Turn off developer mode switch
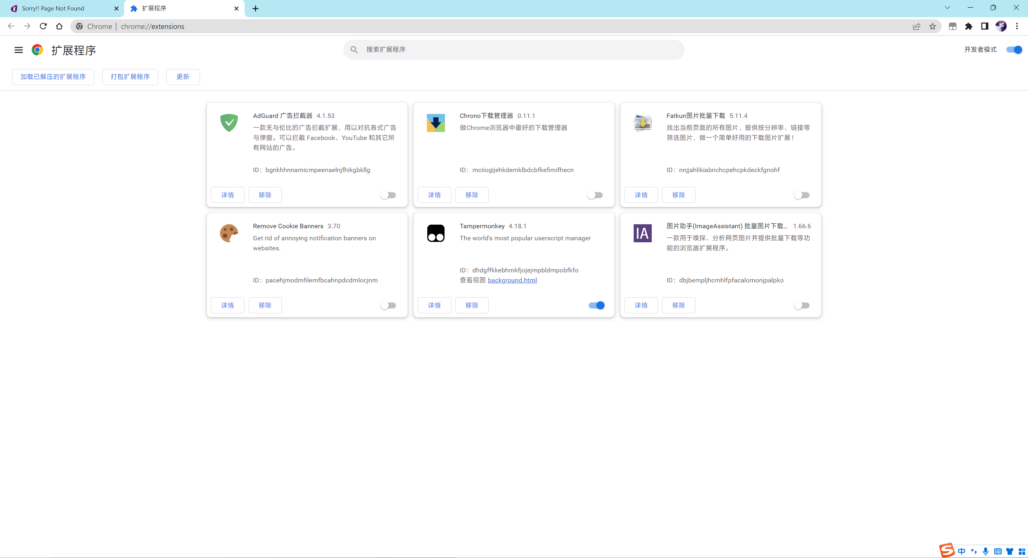 (x=1014, y=50)
